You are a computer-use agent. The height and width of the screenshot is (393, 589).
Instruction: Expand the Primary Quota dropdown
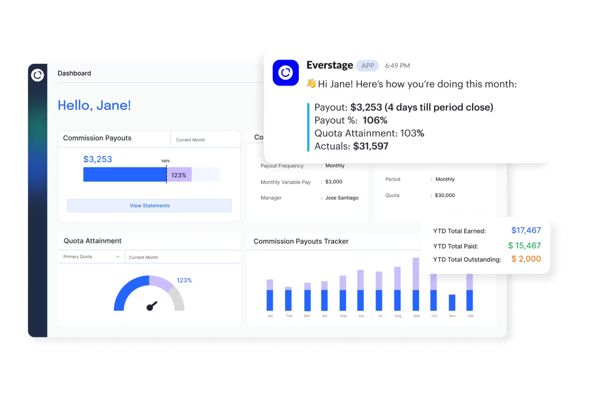91,256
